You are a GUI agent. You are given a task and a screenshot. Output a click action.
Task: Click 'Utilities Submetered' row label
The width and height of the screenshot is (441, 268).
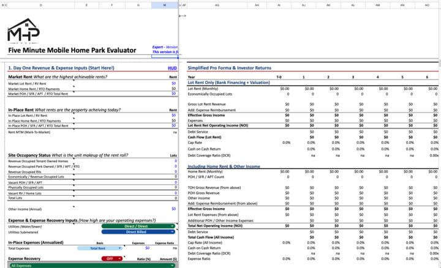click(23, 233)
